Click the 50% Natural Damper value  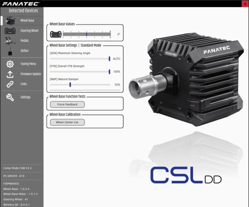coord(117,85)
